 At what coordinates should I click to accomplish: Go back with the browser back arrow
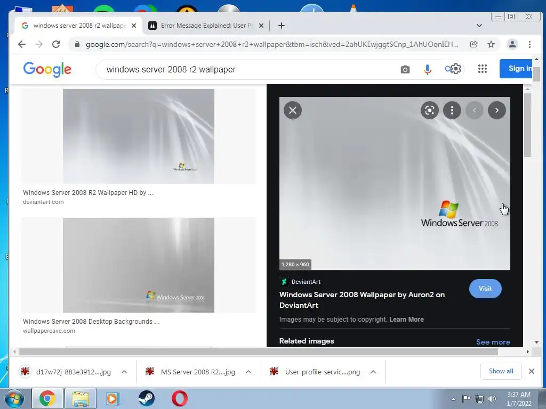click(x=21, y=44)
